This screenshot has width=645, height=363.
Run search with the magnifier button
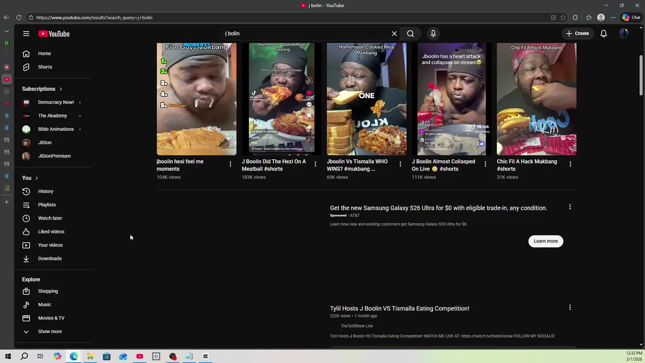tap(411, 34)
